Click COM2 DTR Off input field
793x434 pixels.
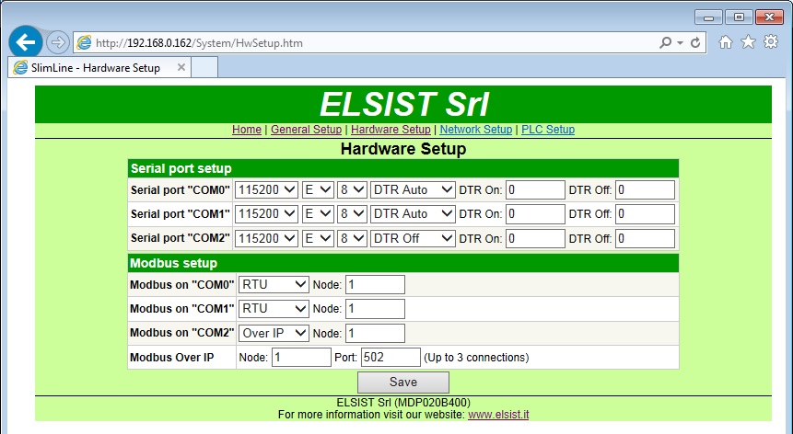pyautogui.click(x=645, y=238)
